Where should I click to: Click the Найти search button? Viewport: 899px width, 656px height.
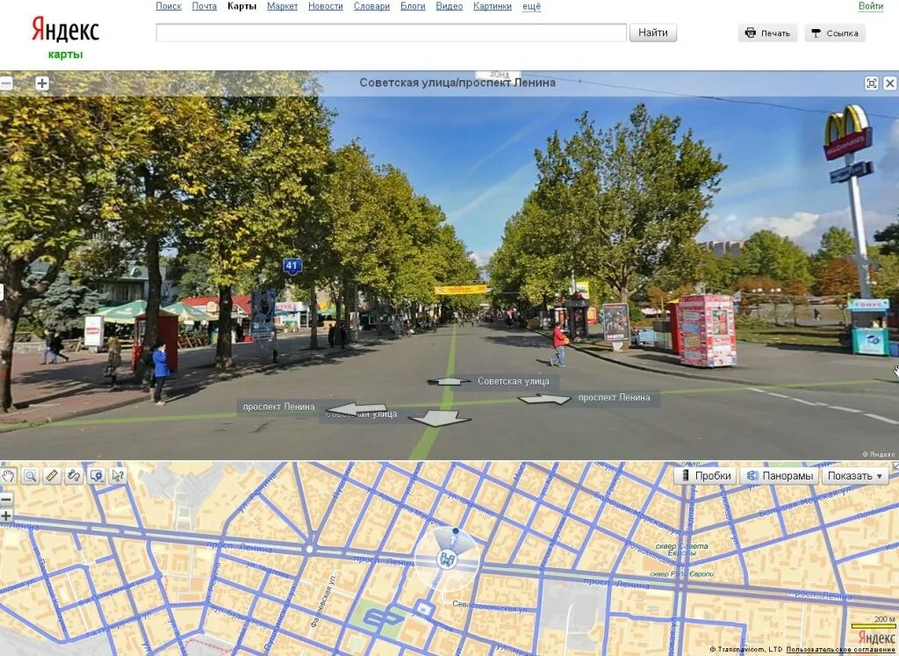pyautogui.click(x=653, y=32)
